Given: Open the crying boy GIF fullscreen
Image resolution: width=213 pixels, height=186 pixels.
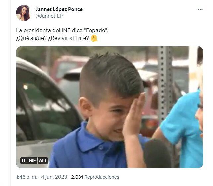Looking at the screenshot, I should [110, 107].
